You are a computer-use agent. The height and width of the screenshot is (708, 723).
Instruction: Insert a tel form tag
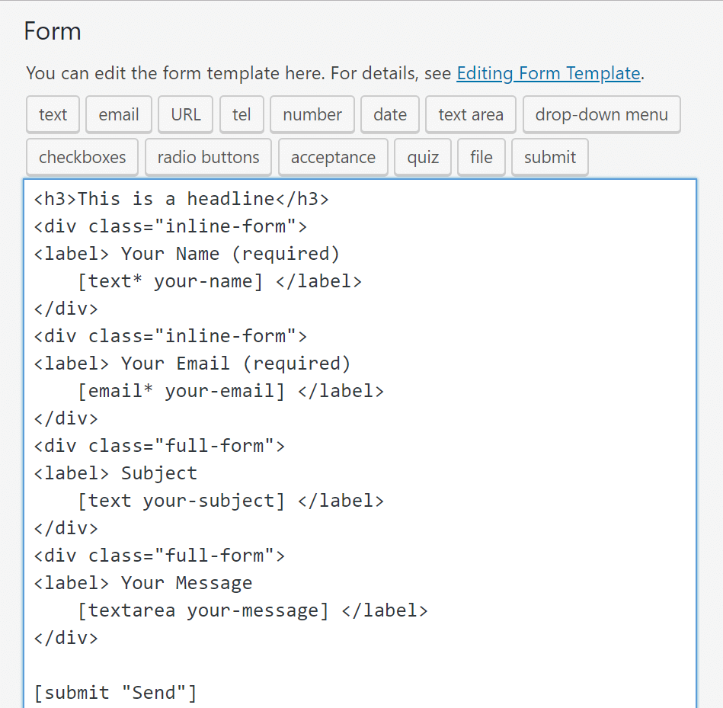[242, 114]
